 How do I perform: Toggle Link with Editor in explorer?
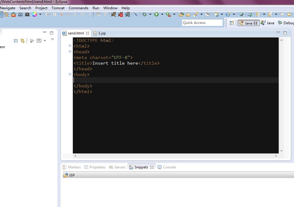coord(22,41)
